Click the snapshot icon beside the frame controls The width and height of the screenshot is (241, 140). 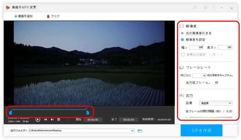(59, 119)
